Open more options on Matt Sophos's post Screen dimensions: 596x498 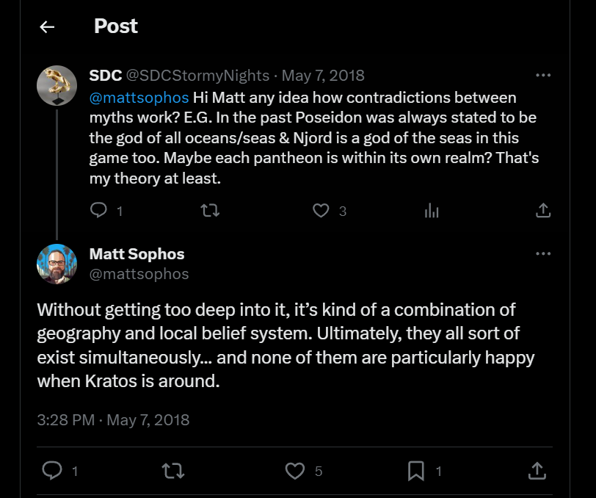[x=543, y=254]
